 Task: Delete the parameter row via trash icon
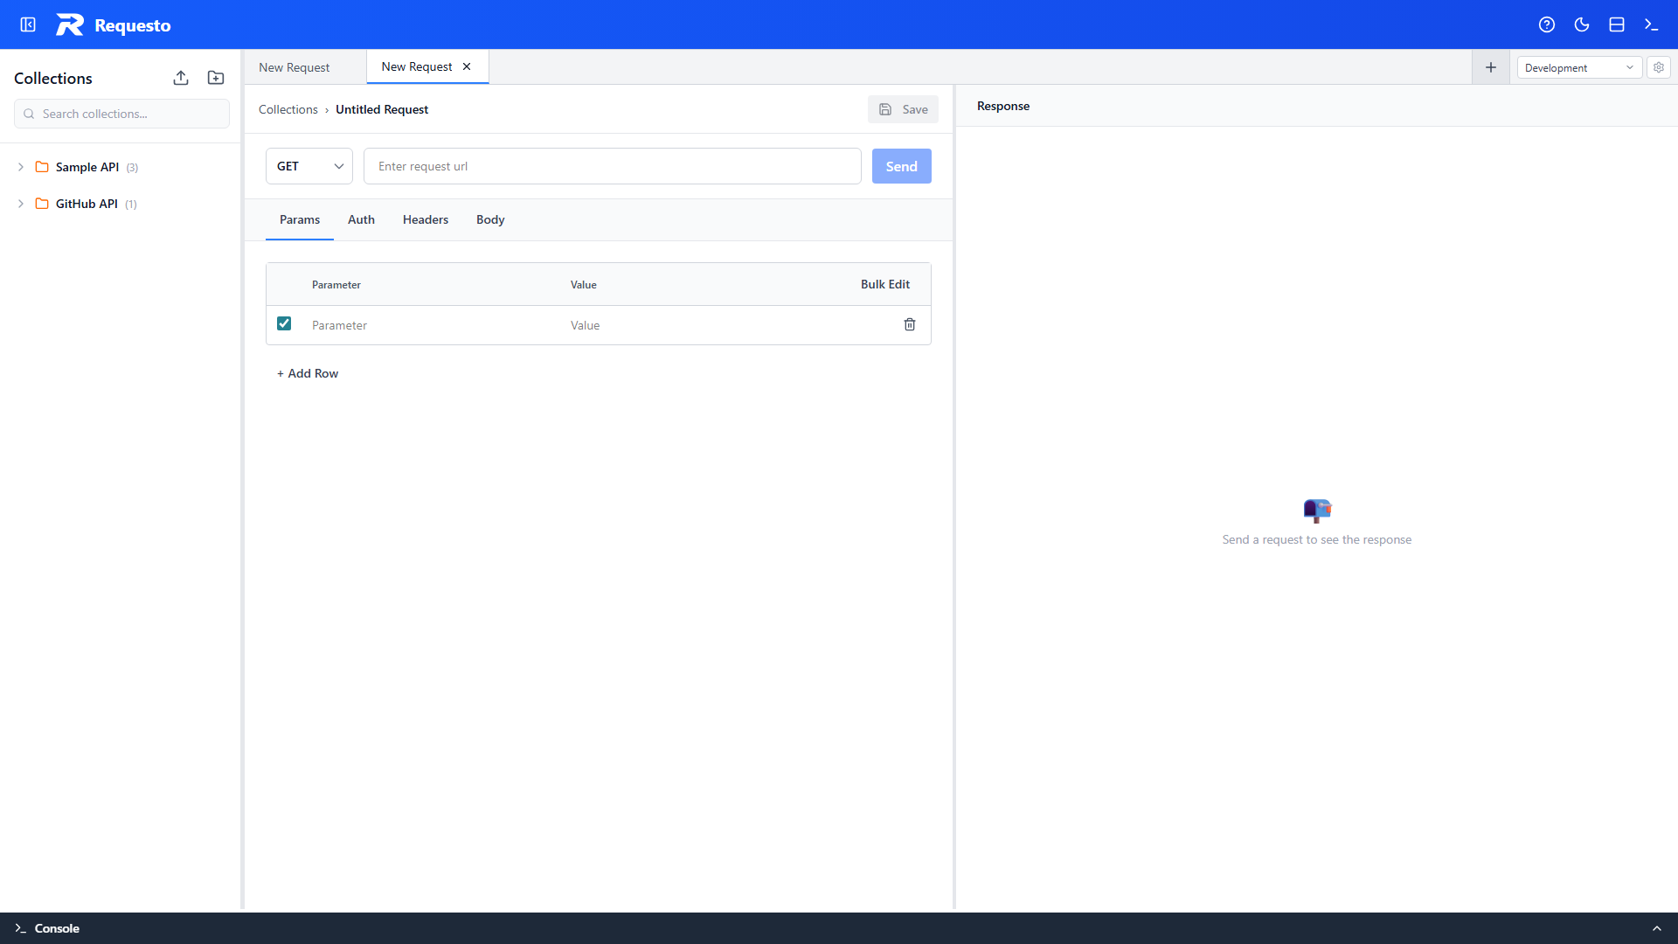click(x=910, y=324)
